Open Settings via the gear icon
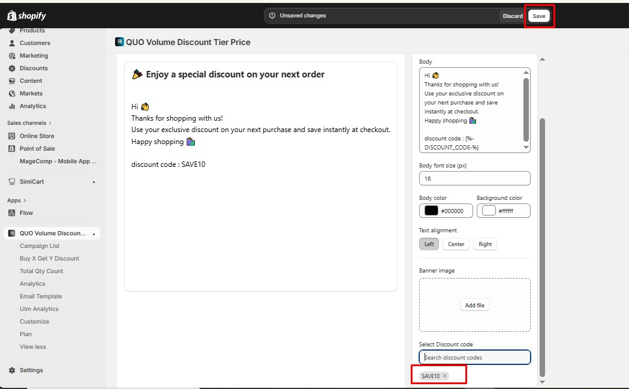The height and width of the screenshot is (389, 629). click(12, 370)
